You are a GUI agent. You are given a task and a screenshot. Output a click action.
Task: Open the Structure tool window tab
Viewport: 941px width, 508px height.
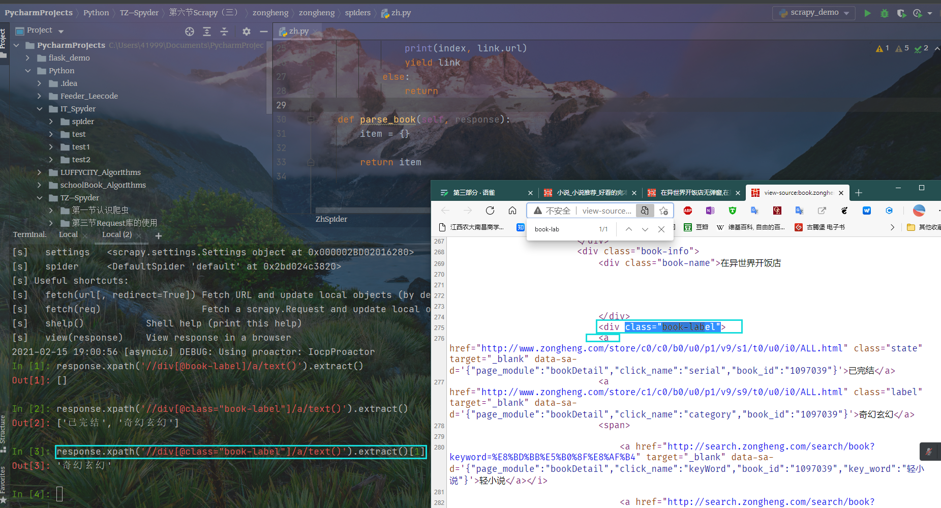[x=3, y=434]
